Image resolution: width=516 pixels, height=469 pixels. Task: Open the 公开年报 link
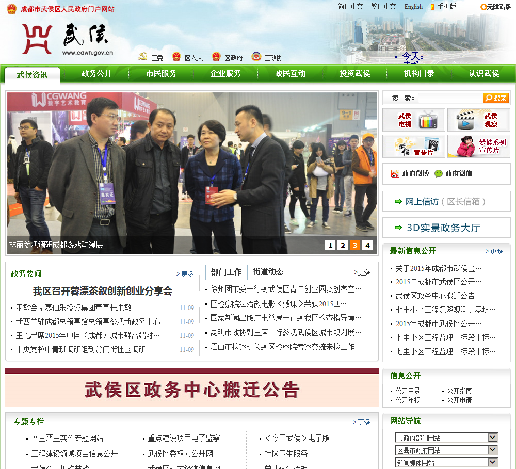pos(408,400)
